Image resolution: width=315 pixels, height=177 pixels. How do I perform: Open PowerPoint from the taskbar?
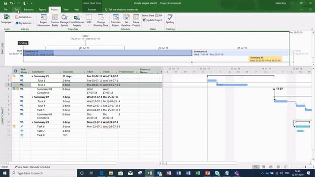pyautogui.click(x=207, y=173)
